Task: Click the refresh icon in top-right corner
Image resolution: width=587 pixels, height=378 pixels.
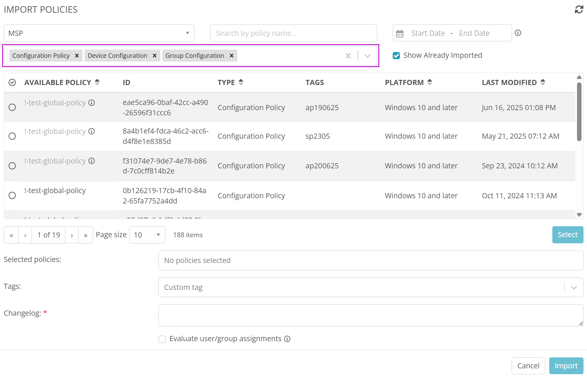Action: point(579,10)
